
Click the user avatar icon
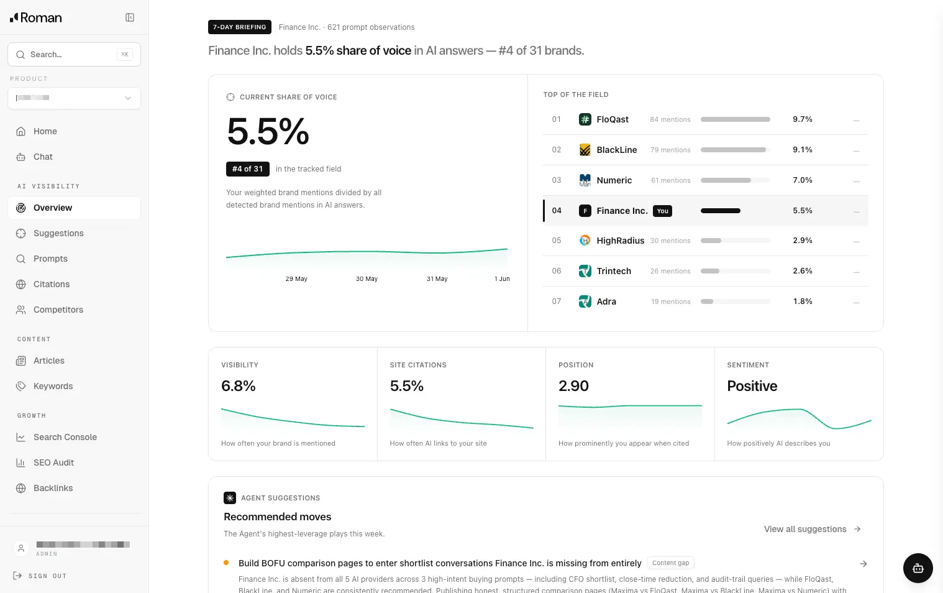21,548
